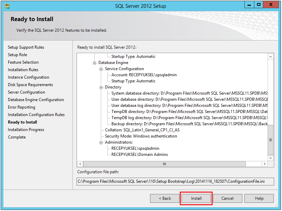Screen dimensions: 282x211
Task: Select RECEPYUKSEL\Domain Admins administrator row
Action: [139, 155]
